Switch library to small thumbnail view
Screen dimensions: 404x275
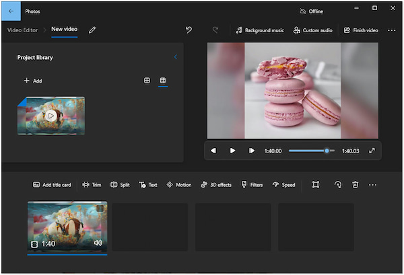click(x=163, y=81)
